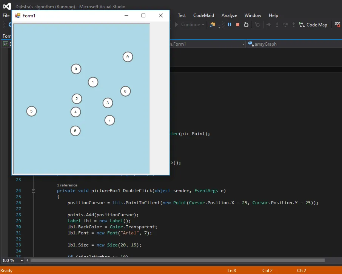Click graph node 5 in Form1

click(31, 111)
